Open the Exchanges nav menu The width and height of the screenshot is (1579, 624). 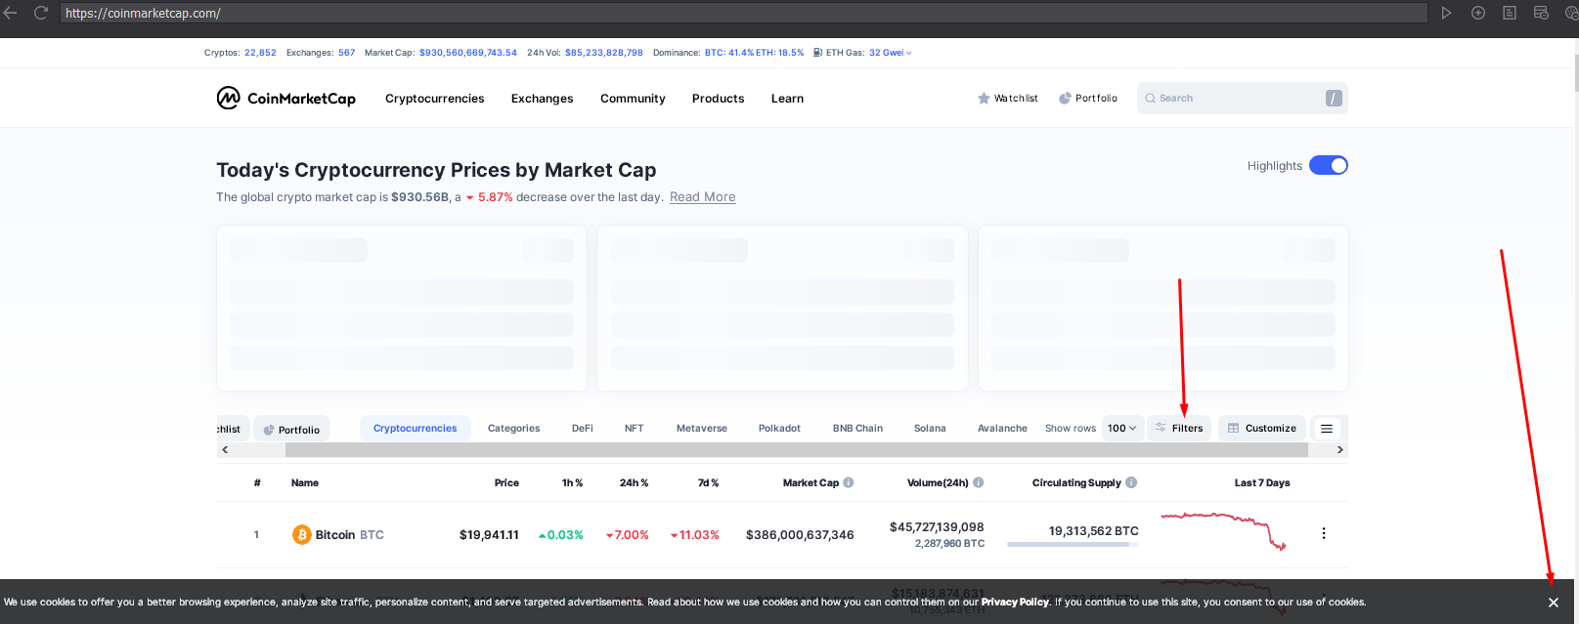[x=542, y=99]
